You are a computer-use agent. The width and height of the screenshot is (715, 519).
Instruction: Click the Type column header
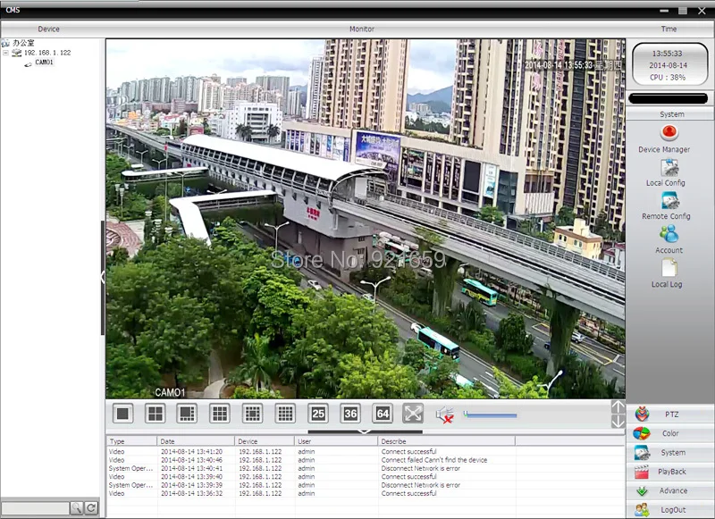[131, 441]
